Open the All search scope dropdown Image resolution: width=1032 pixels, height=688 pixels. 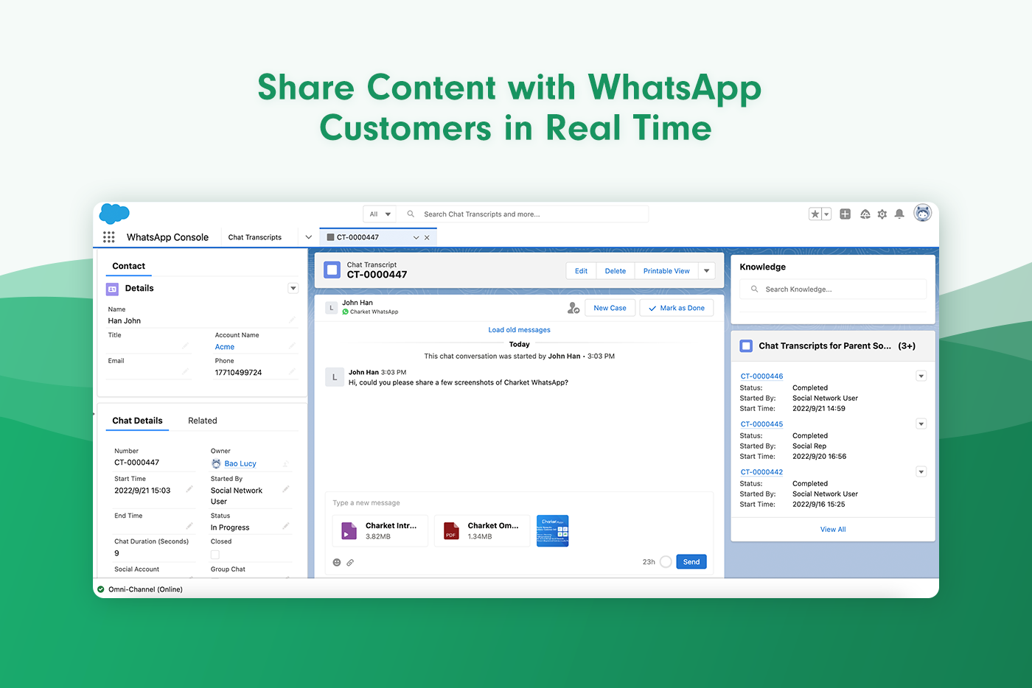(380, 214)
